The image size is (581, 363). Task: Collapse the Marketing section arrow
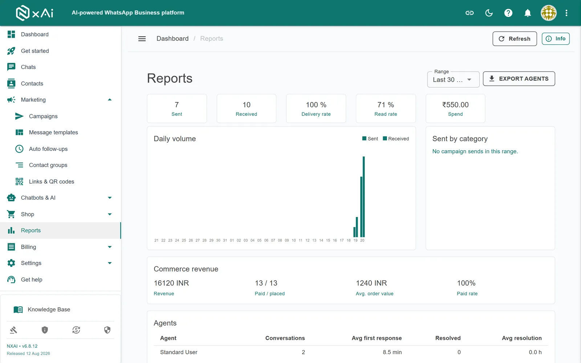point(110,99)
